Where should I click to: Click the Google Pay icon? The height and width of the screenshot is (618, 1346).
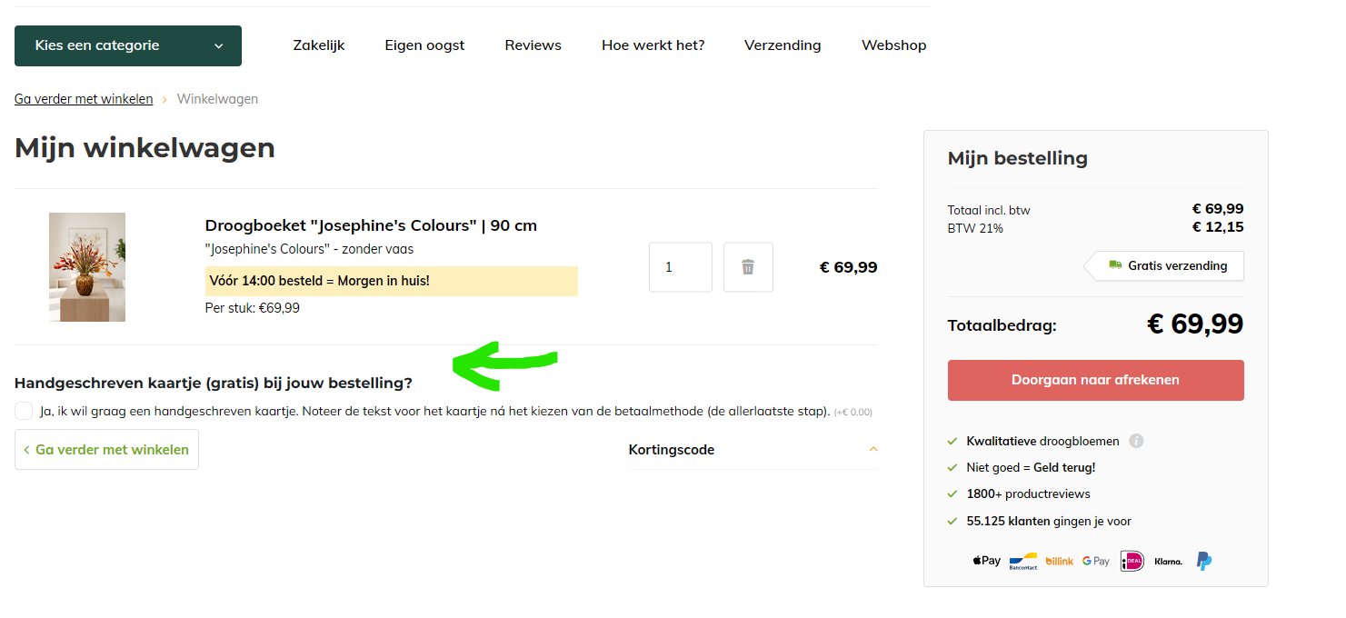(1095, 561)
